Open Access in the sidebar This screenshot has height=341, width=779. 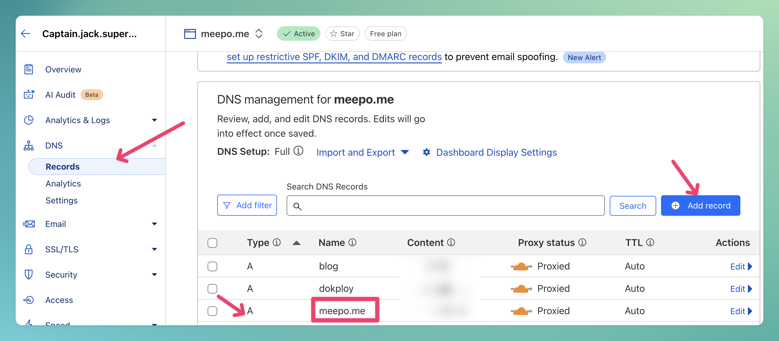[x=59, y=300]
